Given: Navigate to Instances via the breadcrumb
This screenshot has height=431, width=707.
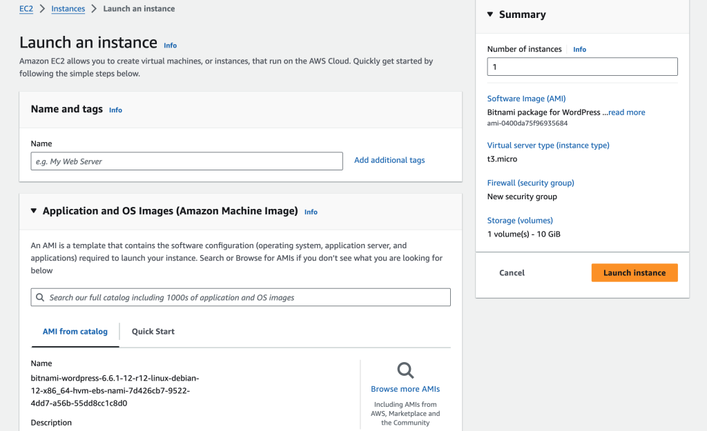Looking at the screenshot, I should pos(68,8).
